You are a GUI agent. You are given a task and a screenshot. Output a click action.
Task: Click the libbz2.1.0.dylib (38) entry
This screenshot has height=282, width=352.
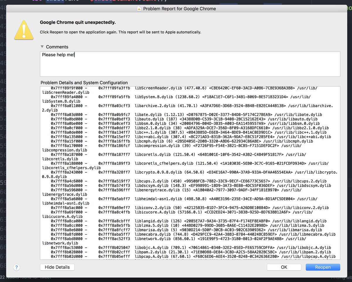coord(190,128)
